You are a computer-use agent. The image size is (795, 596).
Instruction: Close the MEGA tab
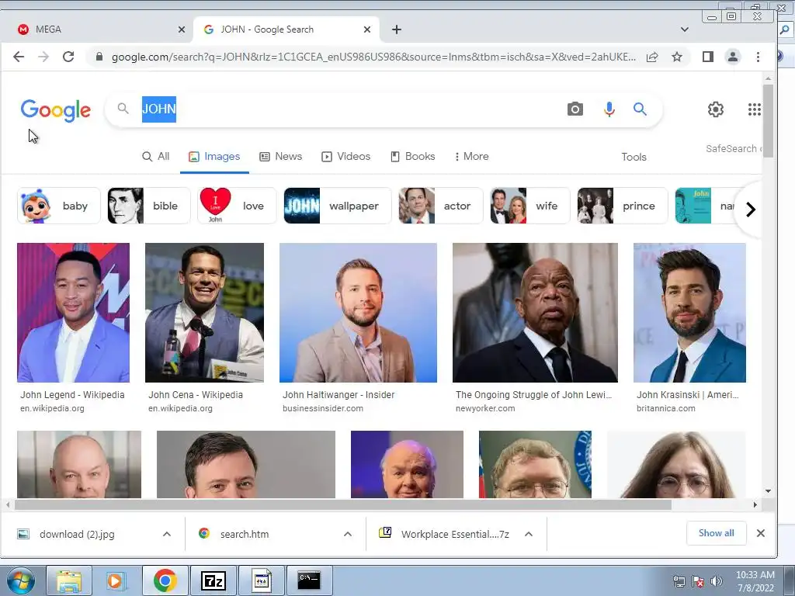point(182,29)
